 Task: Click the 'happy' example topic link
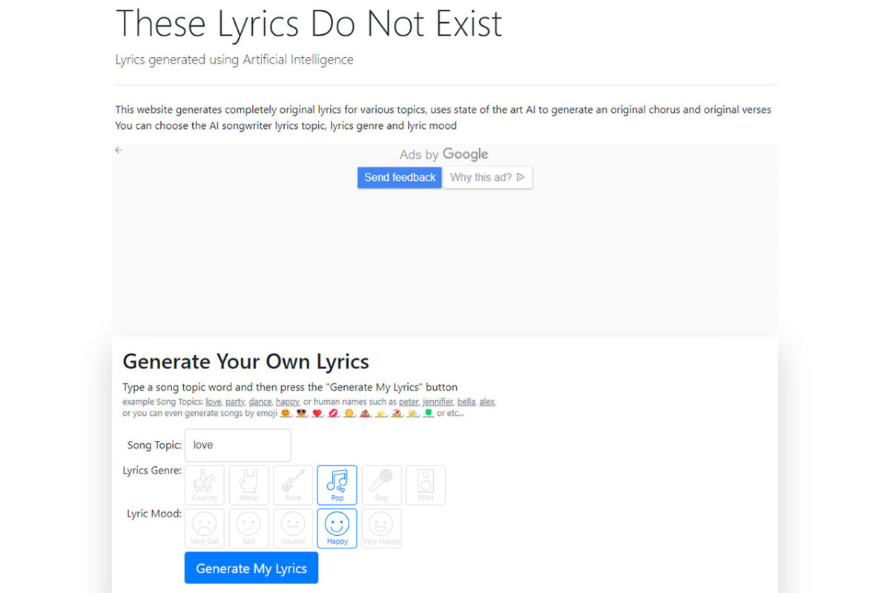click(287, 402)
